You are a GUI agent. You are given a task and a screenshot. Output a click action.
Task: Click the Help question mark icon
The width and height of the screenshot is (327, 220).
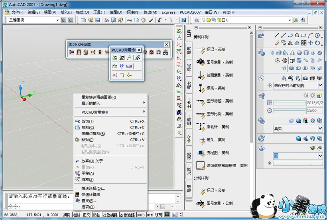tap(183, 20)
